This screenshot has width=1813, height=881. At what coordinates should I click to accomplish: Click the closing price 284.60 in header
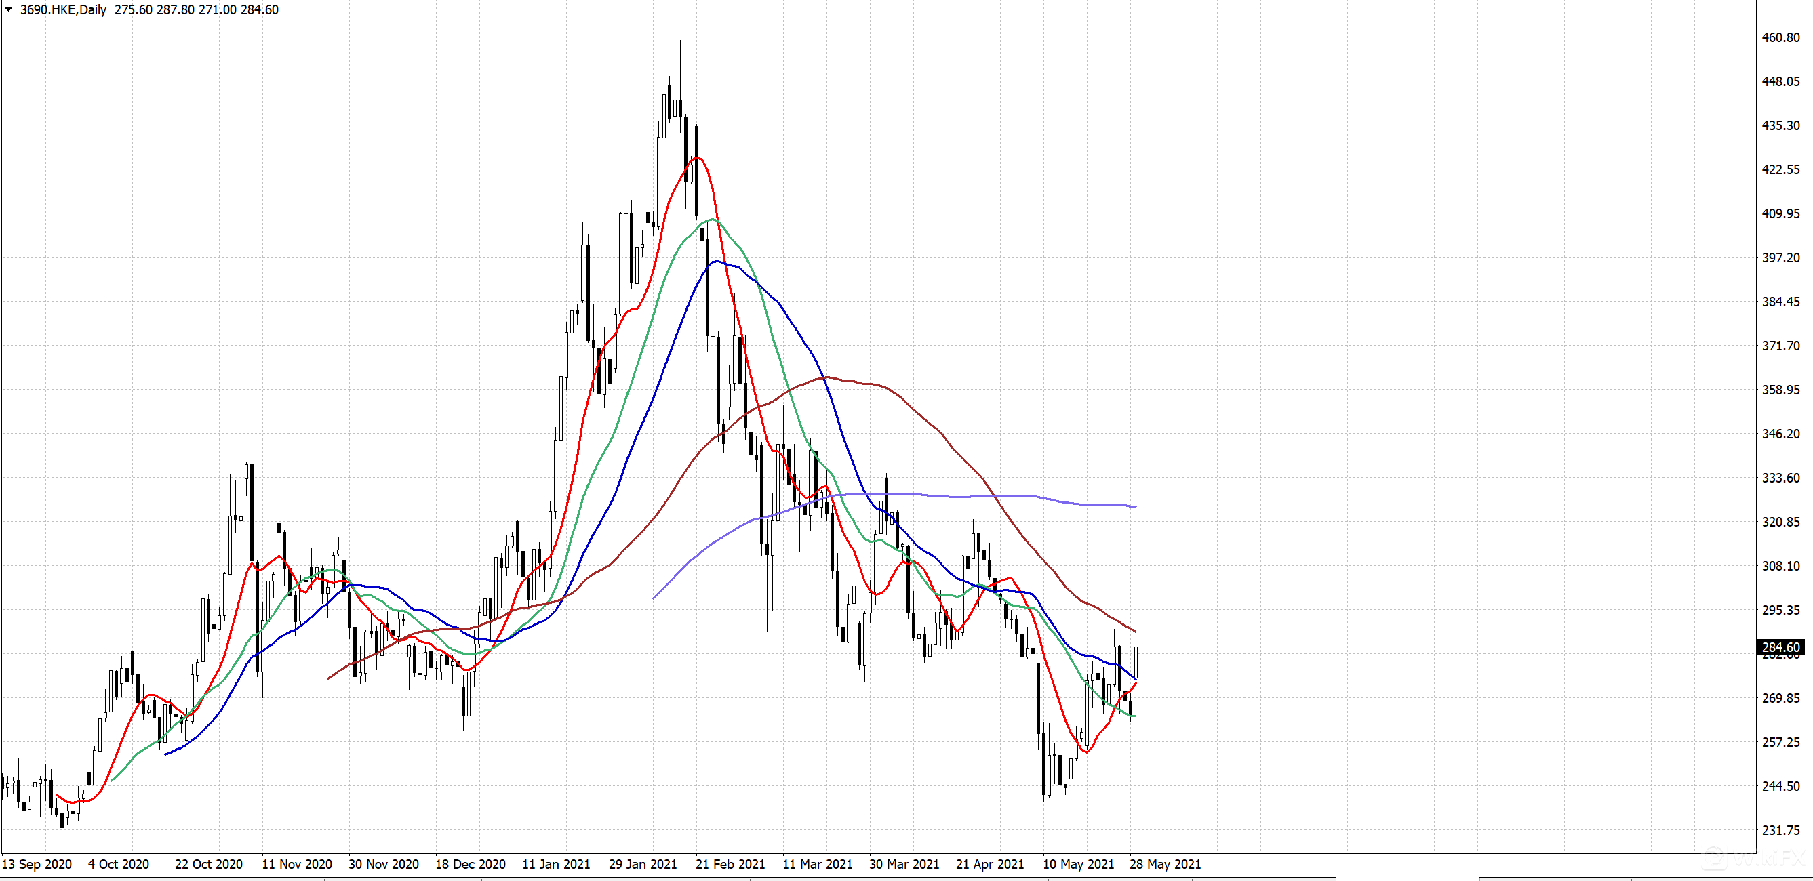(259, 10)
